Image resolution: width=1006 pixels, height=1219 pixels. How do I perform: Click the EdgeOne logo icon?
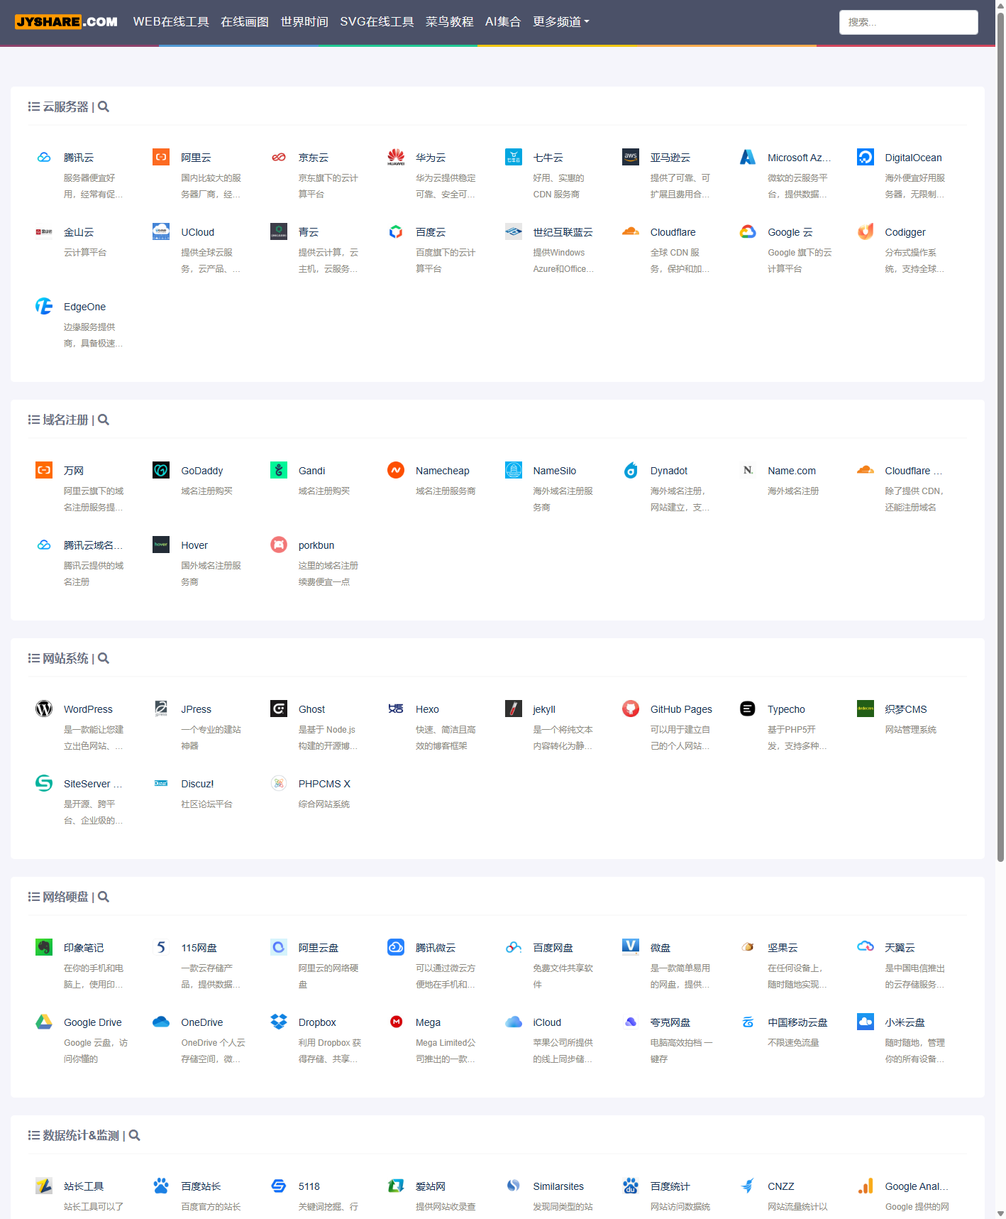(44, 306)
